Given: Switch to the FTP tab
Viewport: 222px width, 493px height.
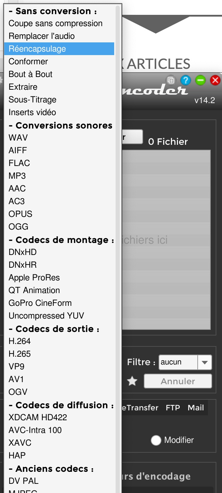Looking at the screenshot, I should (x=173, y=408).
